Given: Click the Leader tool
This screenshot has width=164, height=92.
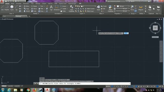Looking at the screenshot, I should [x=63, y=9].
